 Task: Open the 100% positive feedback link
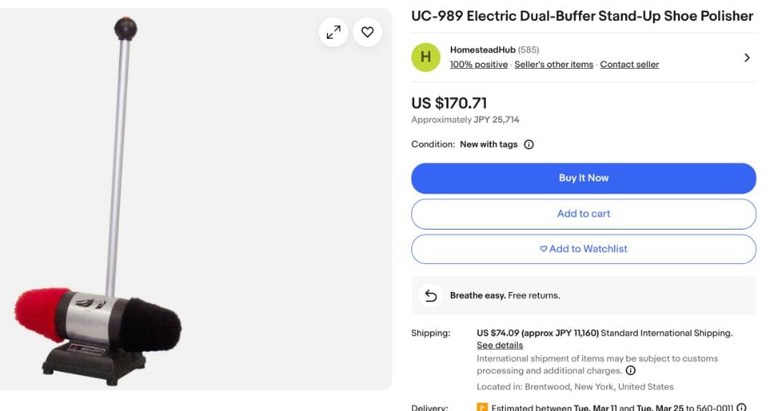pyautogui.click(x=479, y=65)
